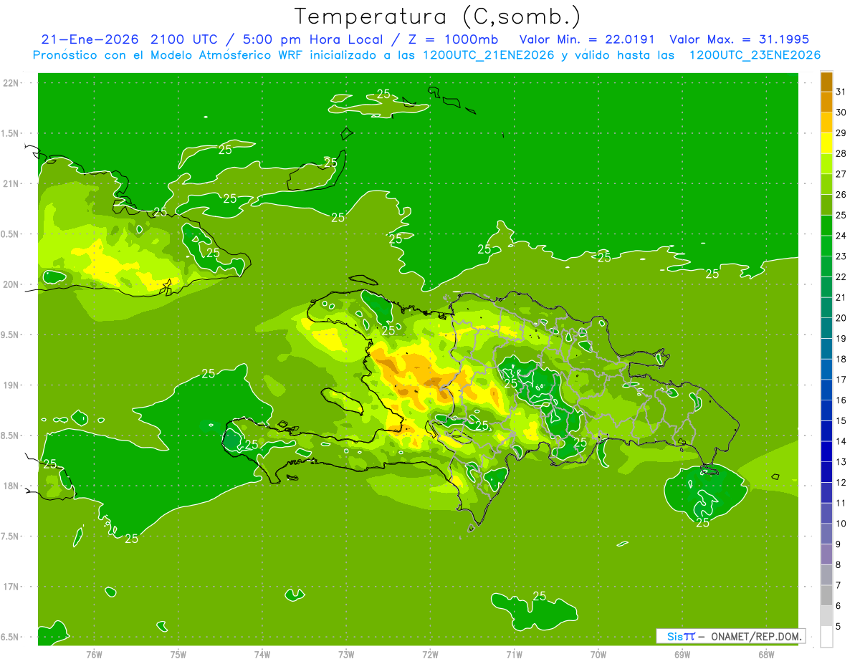
Task: Click the purple legend swatch between 8 and 9
Action: [x=826, y=554]
